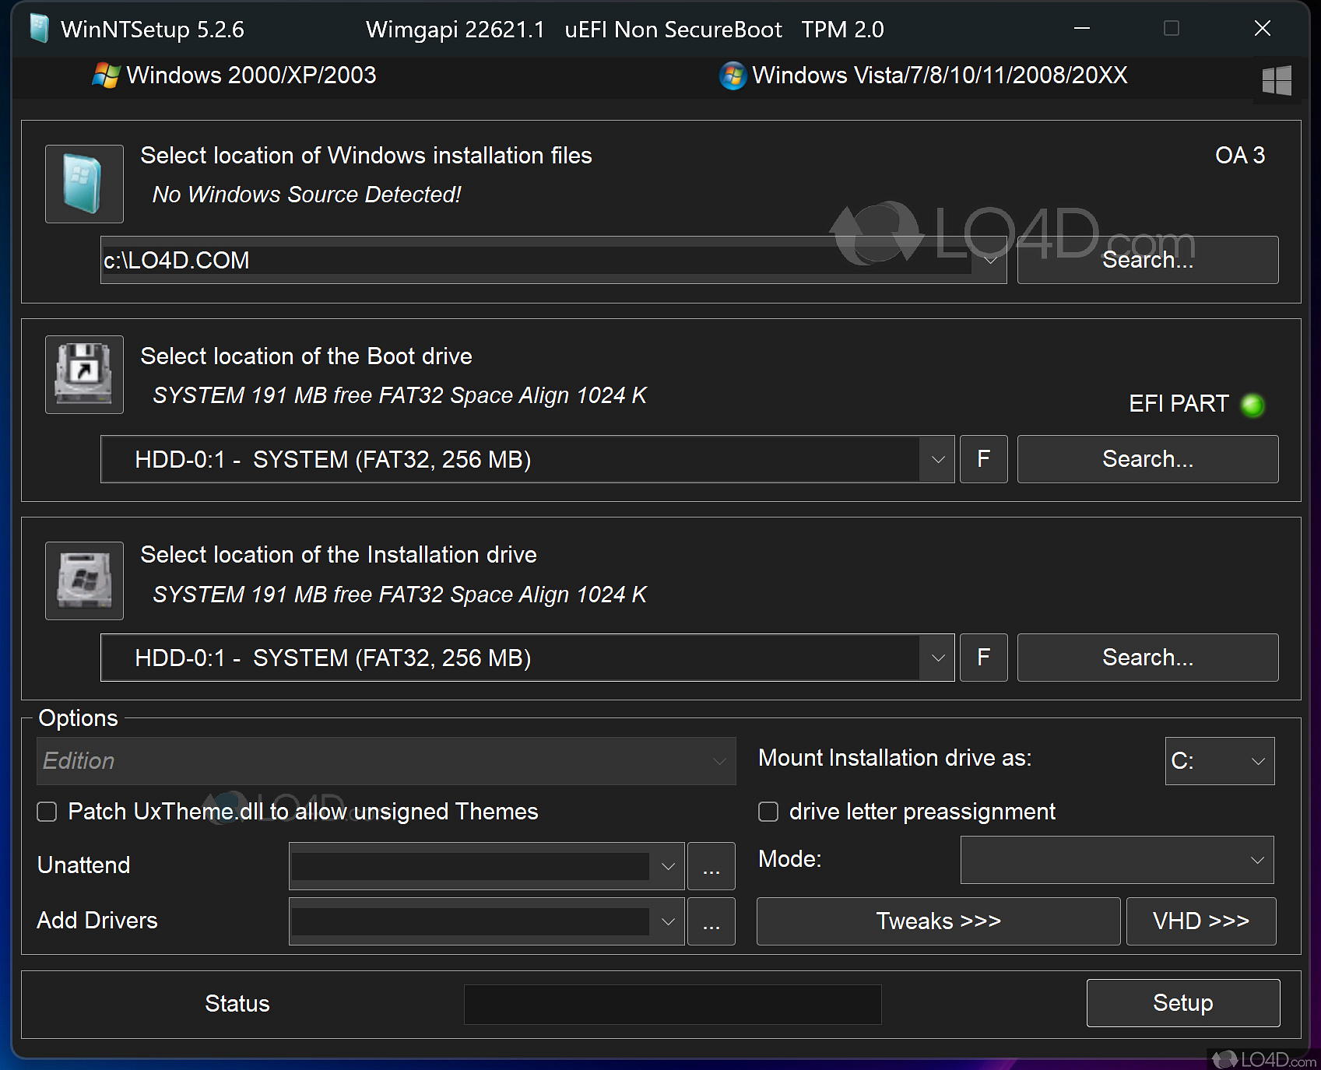This screenshot has width=1321, height=1070.
Task: Click Search for the Boot drive
Action: click(x=1147, y=459)
